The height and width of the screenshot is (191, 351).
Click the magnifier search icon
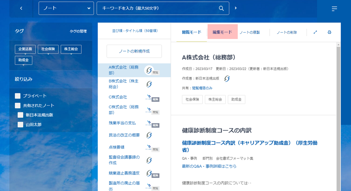[x=221, y=8]
